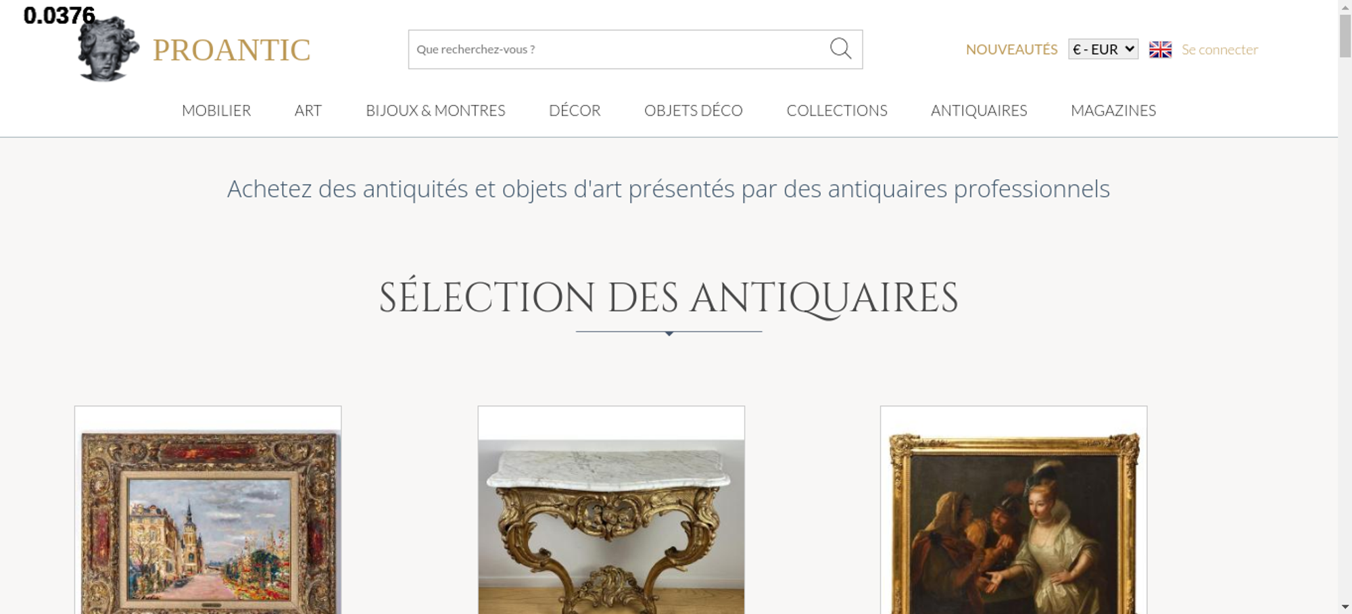Viewport: 1352px width, 614px height.
Task: Click the NOUVEAUTÉS link
Action: pyautogui.click(x=1011, y=49)
